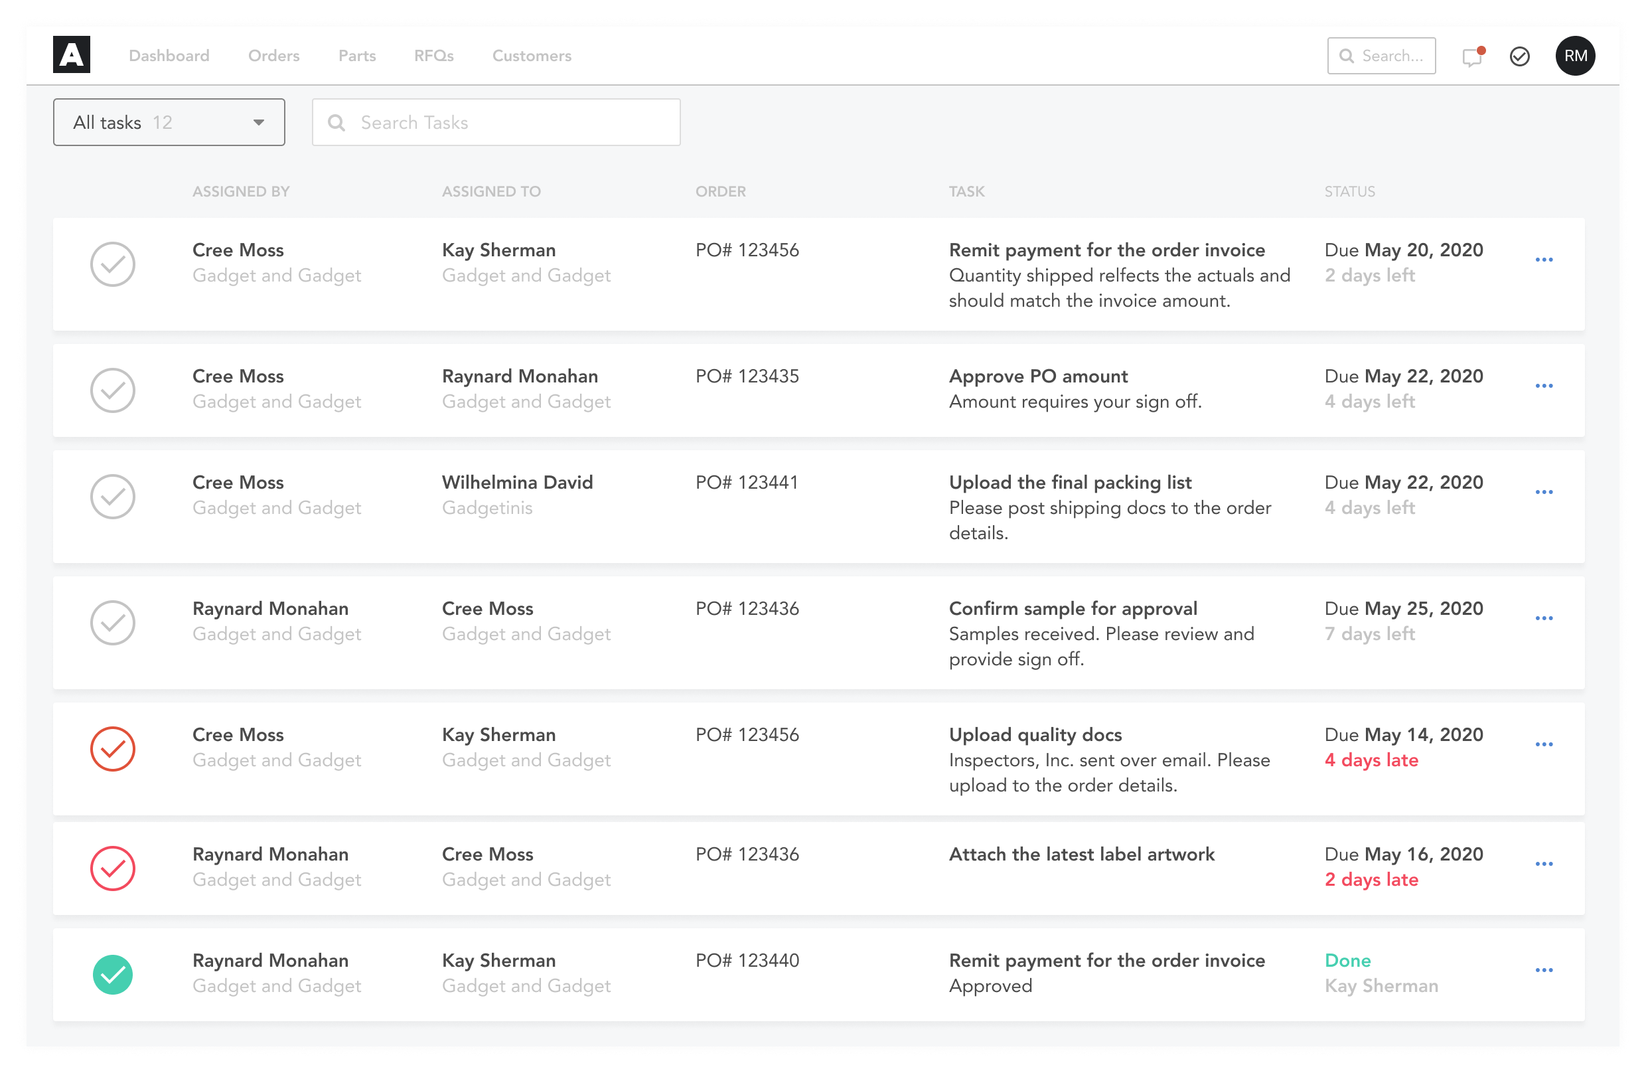Open more options for Approve PO amount

coord(1544,386)
